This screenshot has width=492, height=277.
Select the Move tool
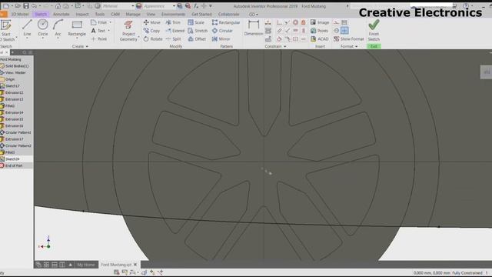point(152,22)
